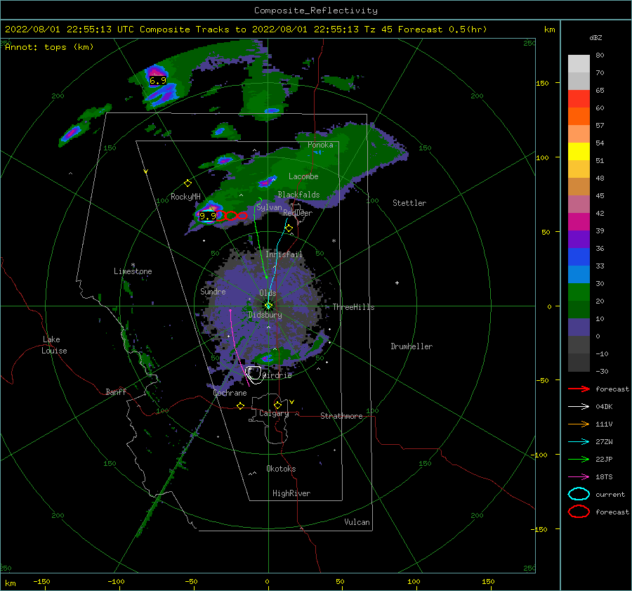632x591 pixels.
Task: Click the 80 dBZ color swatch
Action: coord(579,63)
